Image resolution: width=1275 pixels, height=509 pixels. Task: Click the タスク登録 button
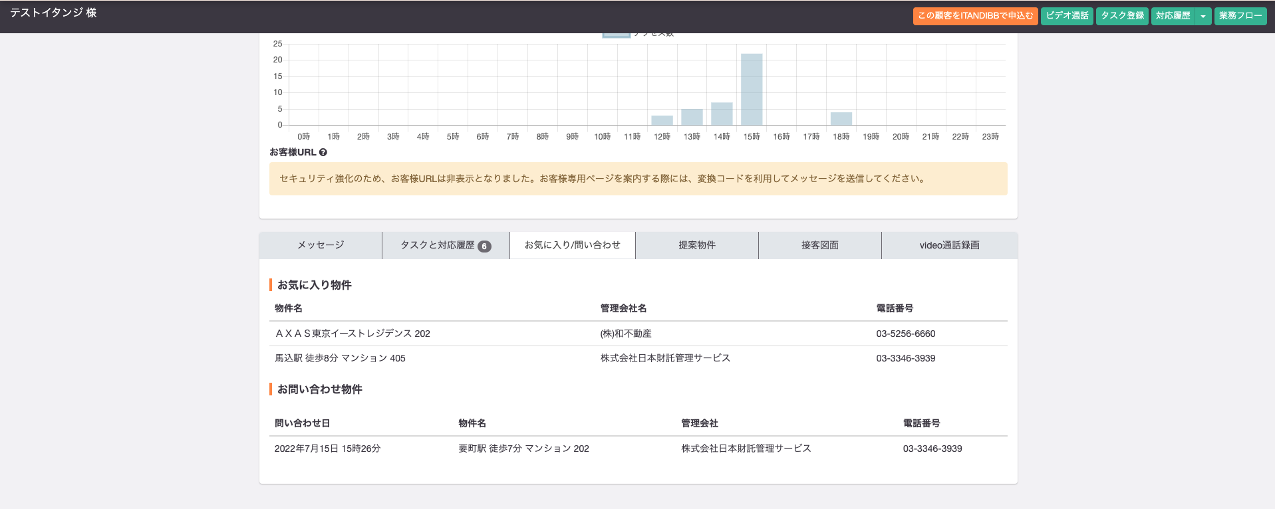(1122, 16)
